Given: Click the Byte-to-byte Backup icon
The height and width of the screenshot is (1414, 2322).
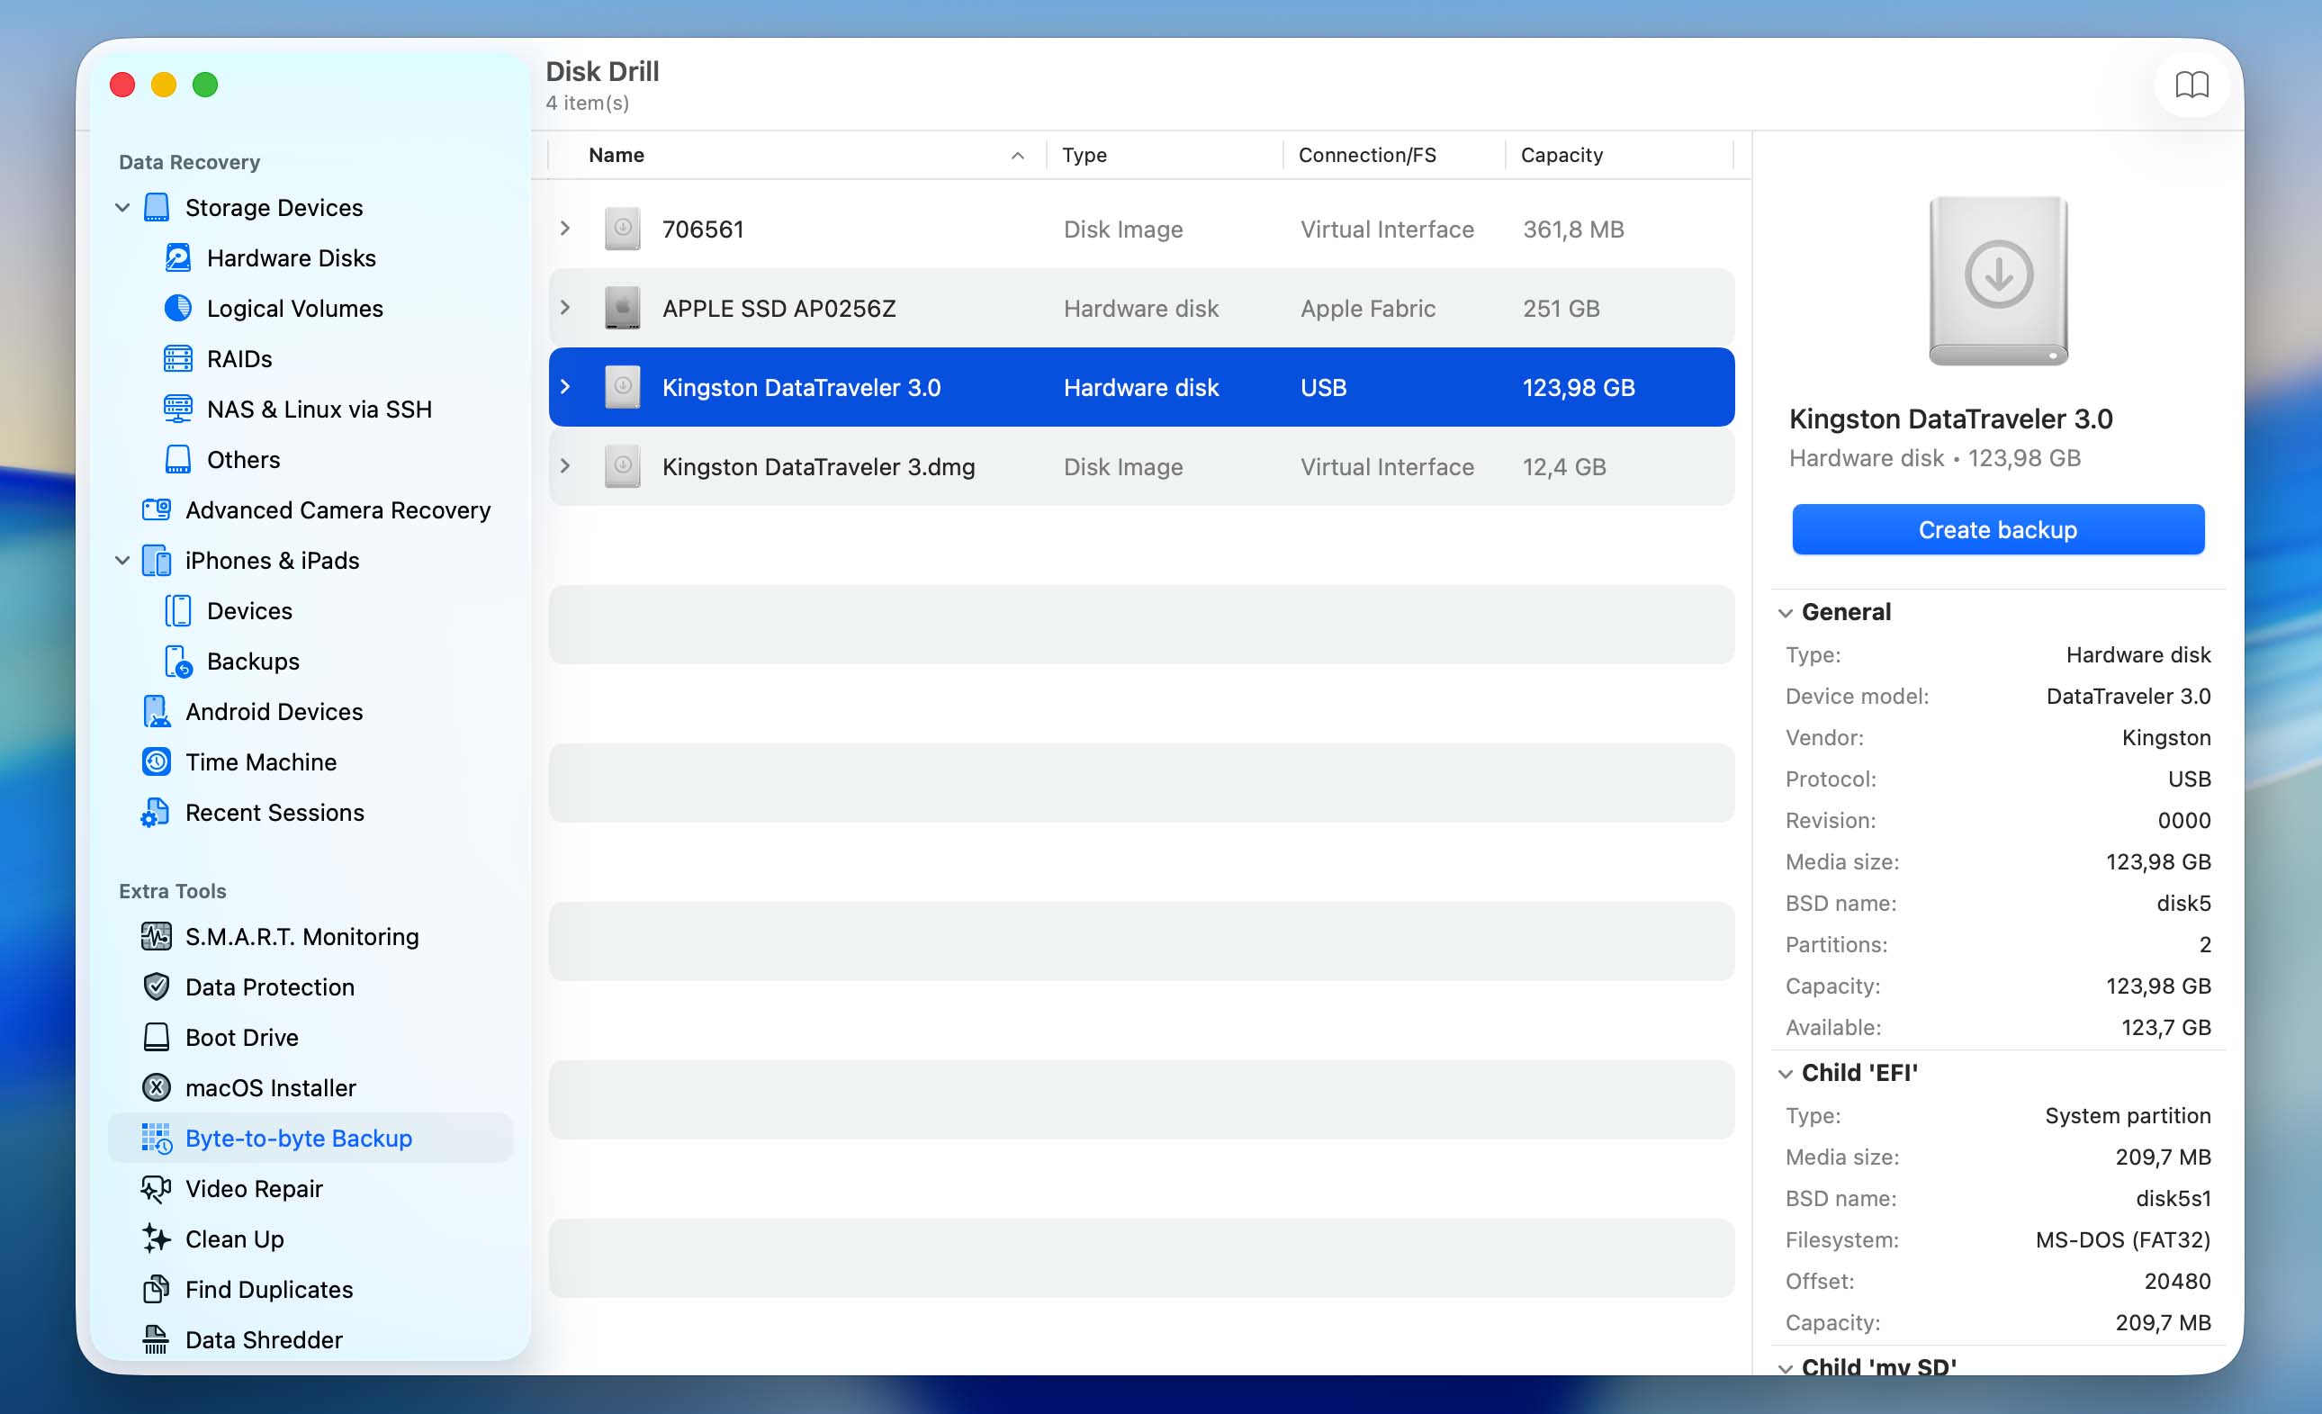Looking at the screenshot, I should pos(157,1138).
